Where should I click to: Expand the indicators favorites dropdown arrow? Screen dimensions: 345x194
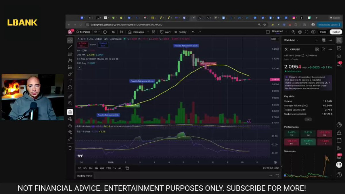coord(148,32)
